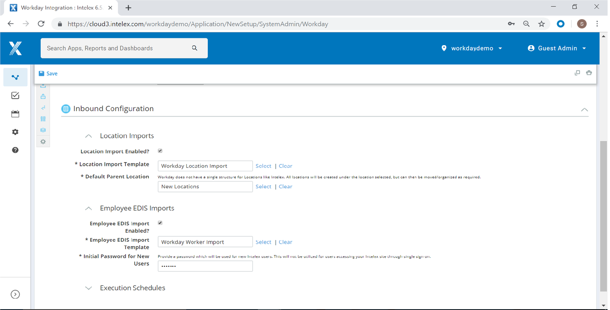
Task: Click the help question-mark icon
Action: 15,150
